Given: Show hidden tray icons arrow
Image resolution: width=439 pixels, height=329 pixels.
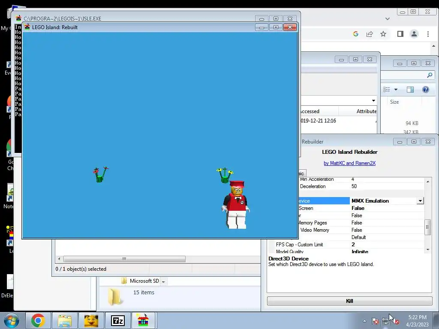Looking at the screenshot, I should click(x=364, y=321).
